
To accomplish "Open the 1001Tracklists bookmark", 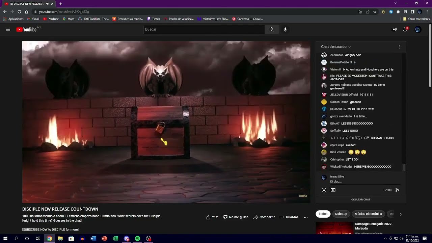I will 93,19.
